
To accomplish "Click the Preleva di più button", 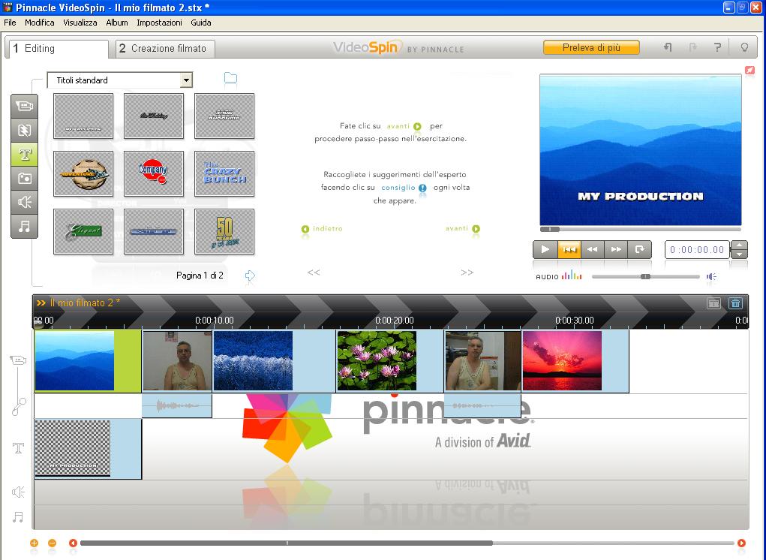I will point(591,47).
